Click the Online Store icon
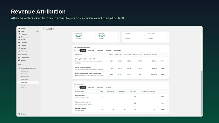Image resolution: width=219 pixels, height=123 pixels. 19,58
